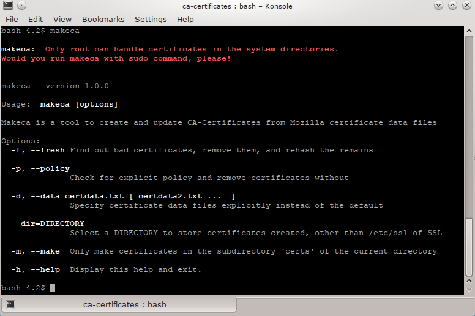Expand the View menu
Viewport: 475px width, 316px height.
click(62, 19)
